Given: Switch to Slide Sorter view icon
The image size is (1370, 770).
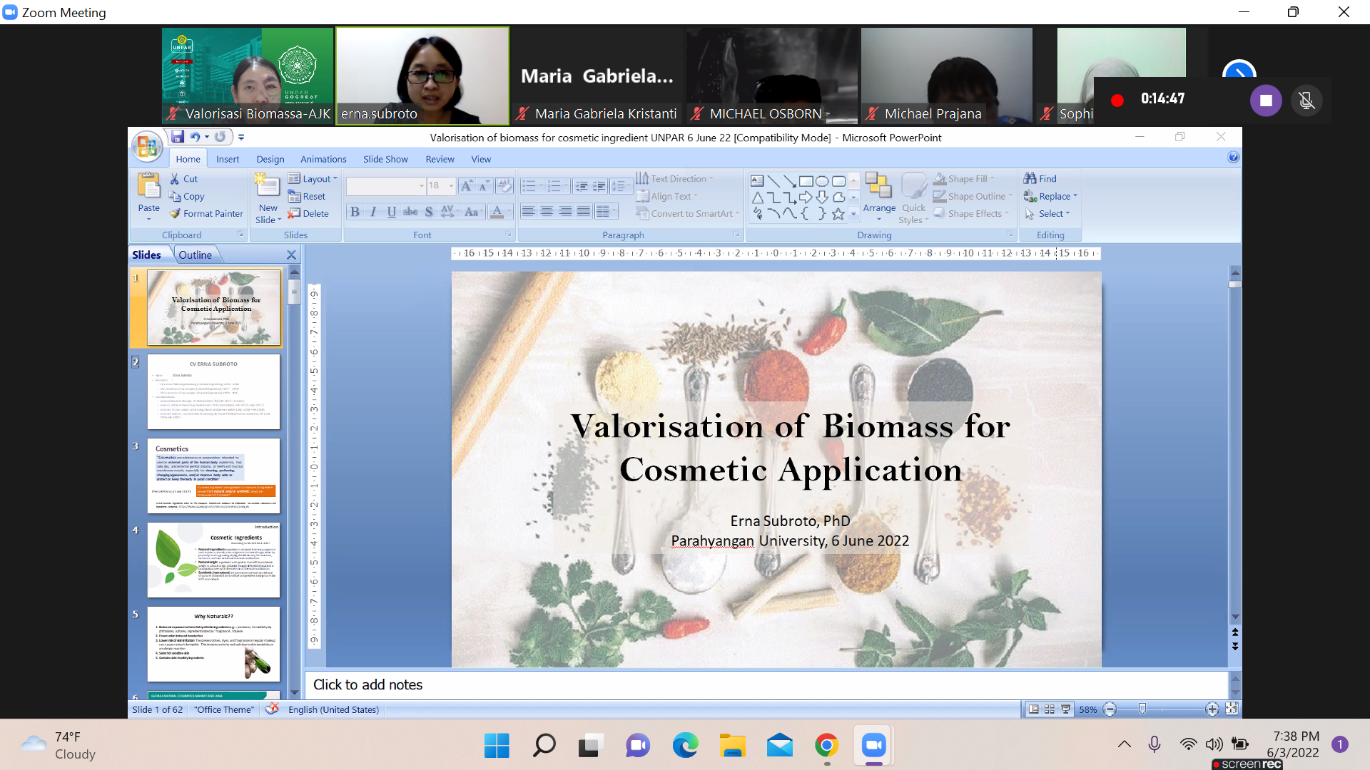Looking at the screenshot, I should click(x=1050, y=709).
